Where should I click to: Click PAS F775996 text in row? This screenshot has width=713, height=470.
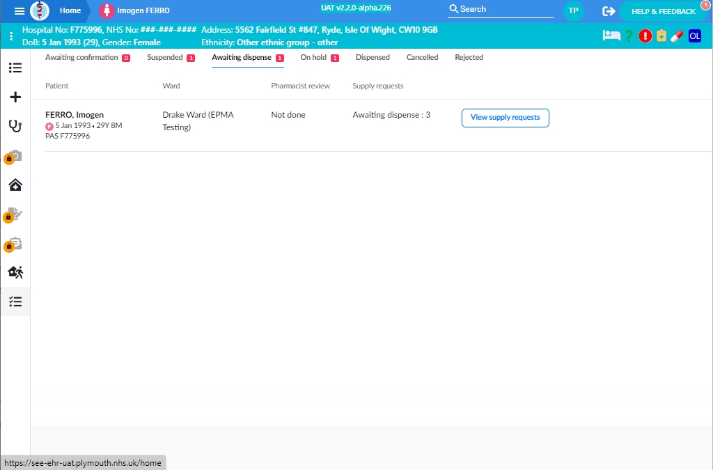click(68, 136)
